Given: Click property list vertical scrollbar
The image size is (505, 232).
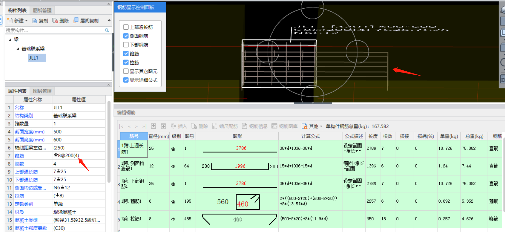Looking at the screenshot, I should coord(109,142).
